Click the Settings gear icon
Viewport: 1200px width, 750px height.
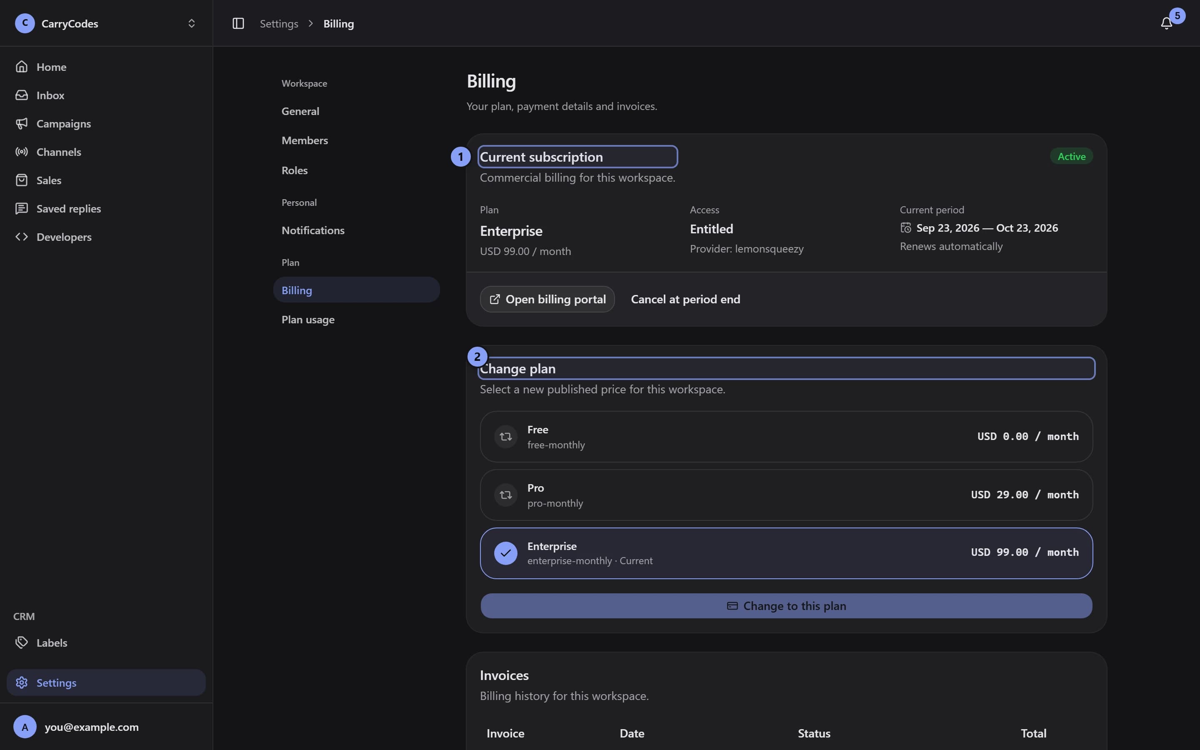click(x=21, y=682)
